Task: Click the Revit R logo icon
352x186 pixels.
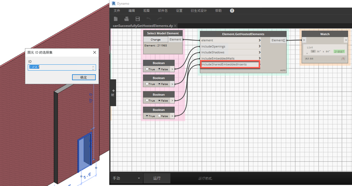Action: [x=114, y=3]
